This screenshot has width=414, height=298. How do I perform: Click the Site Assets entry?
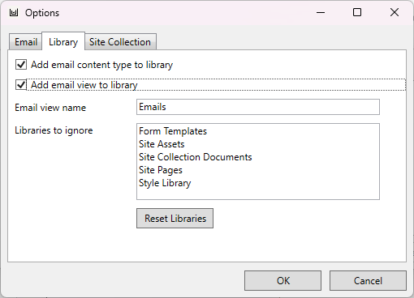pyautogui.click(x=162, y=144)
